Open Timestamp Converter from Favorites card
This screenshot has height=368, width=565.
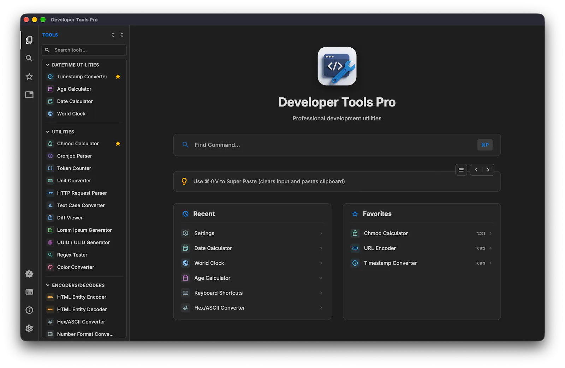(x=422, y=263)
